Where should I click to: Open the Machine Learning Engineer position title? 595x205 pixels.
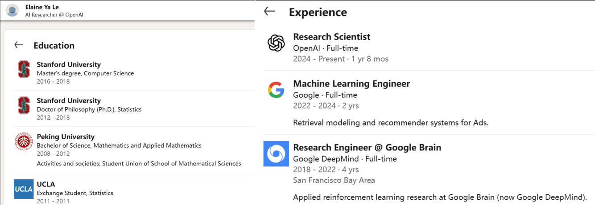(x=351, y=83)
